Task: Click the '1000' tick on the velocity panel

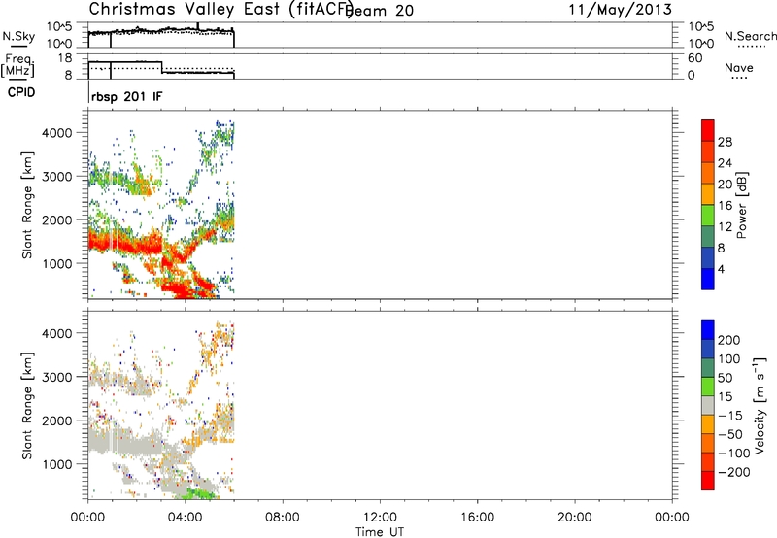Action: [x=57, y=464]
